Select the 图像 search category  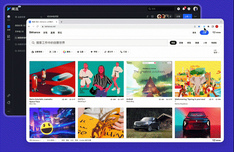click(181, 43)
